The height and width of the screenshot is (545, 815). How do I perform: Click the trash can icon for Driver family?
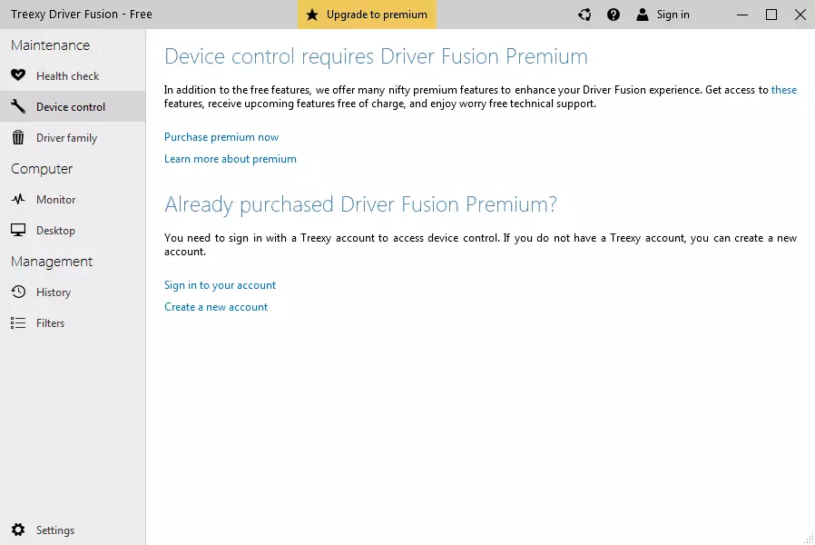click(18, 137)
